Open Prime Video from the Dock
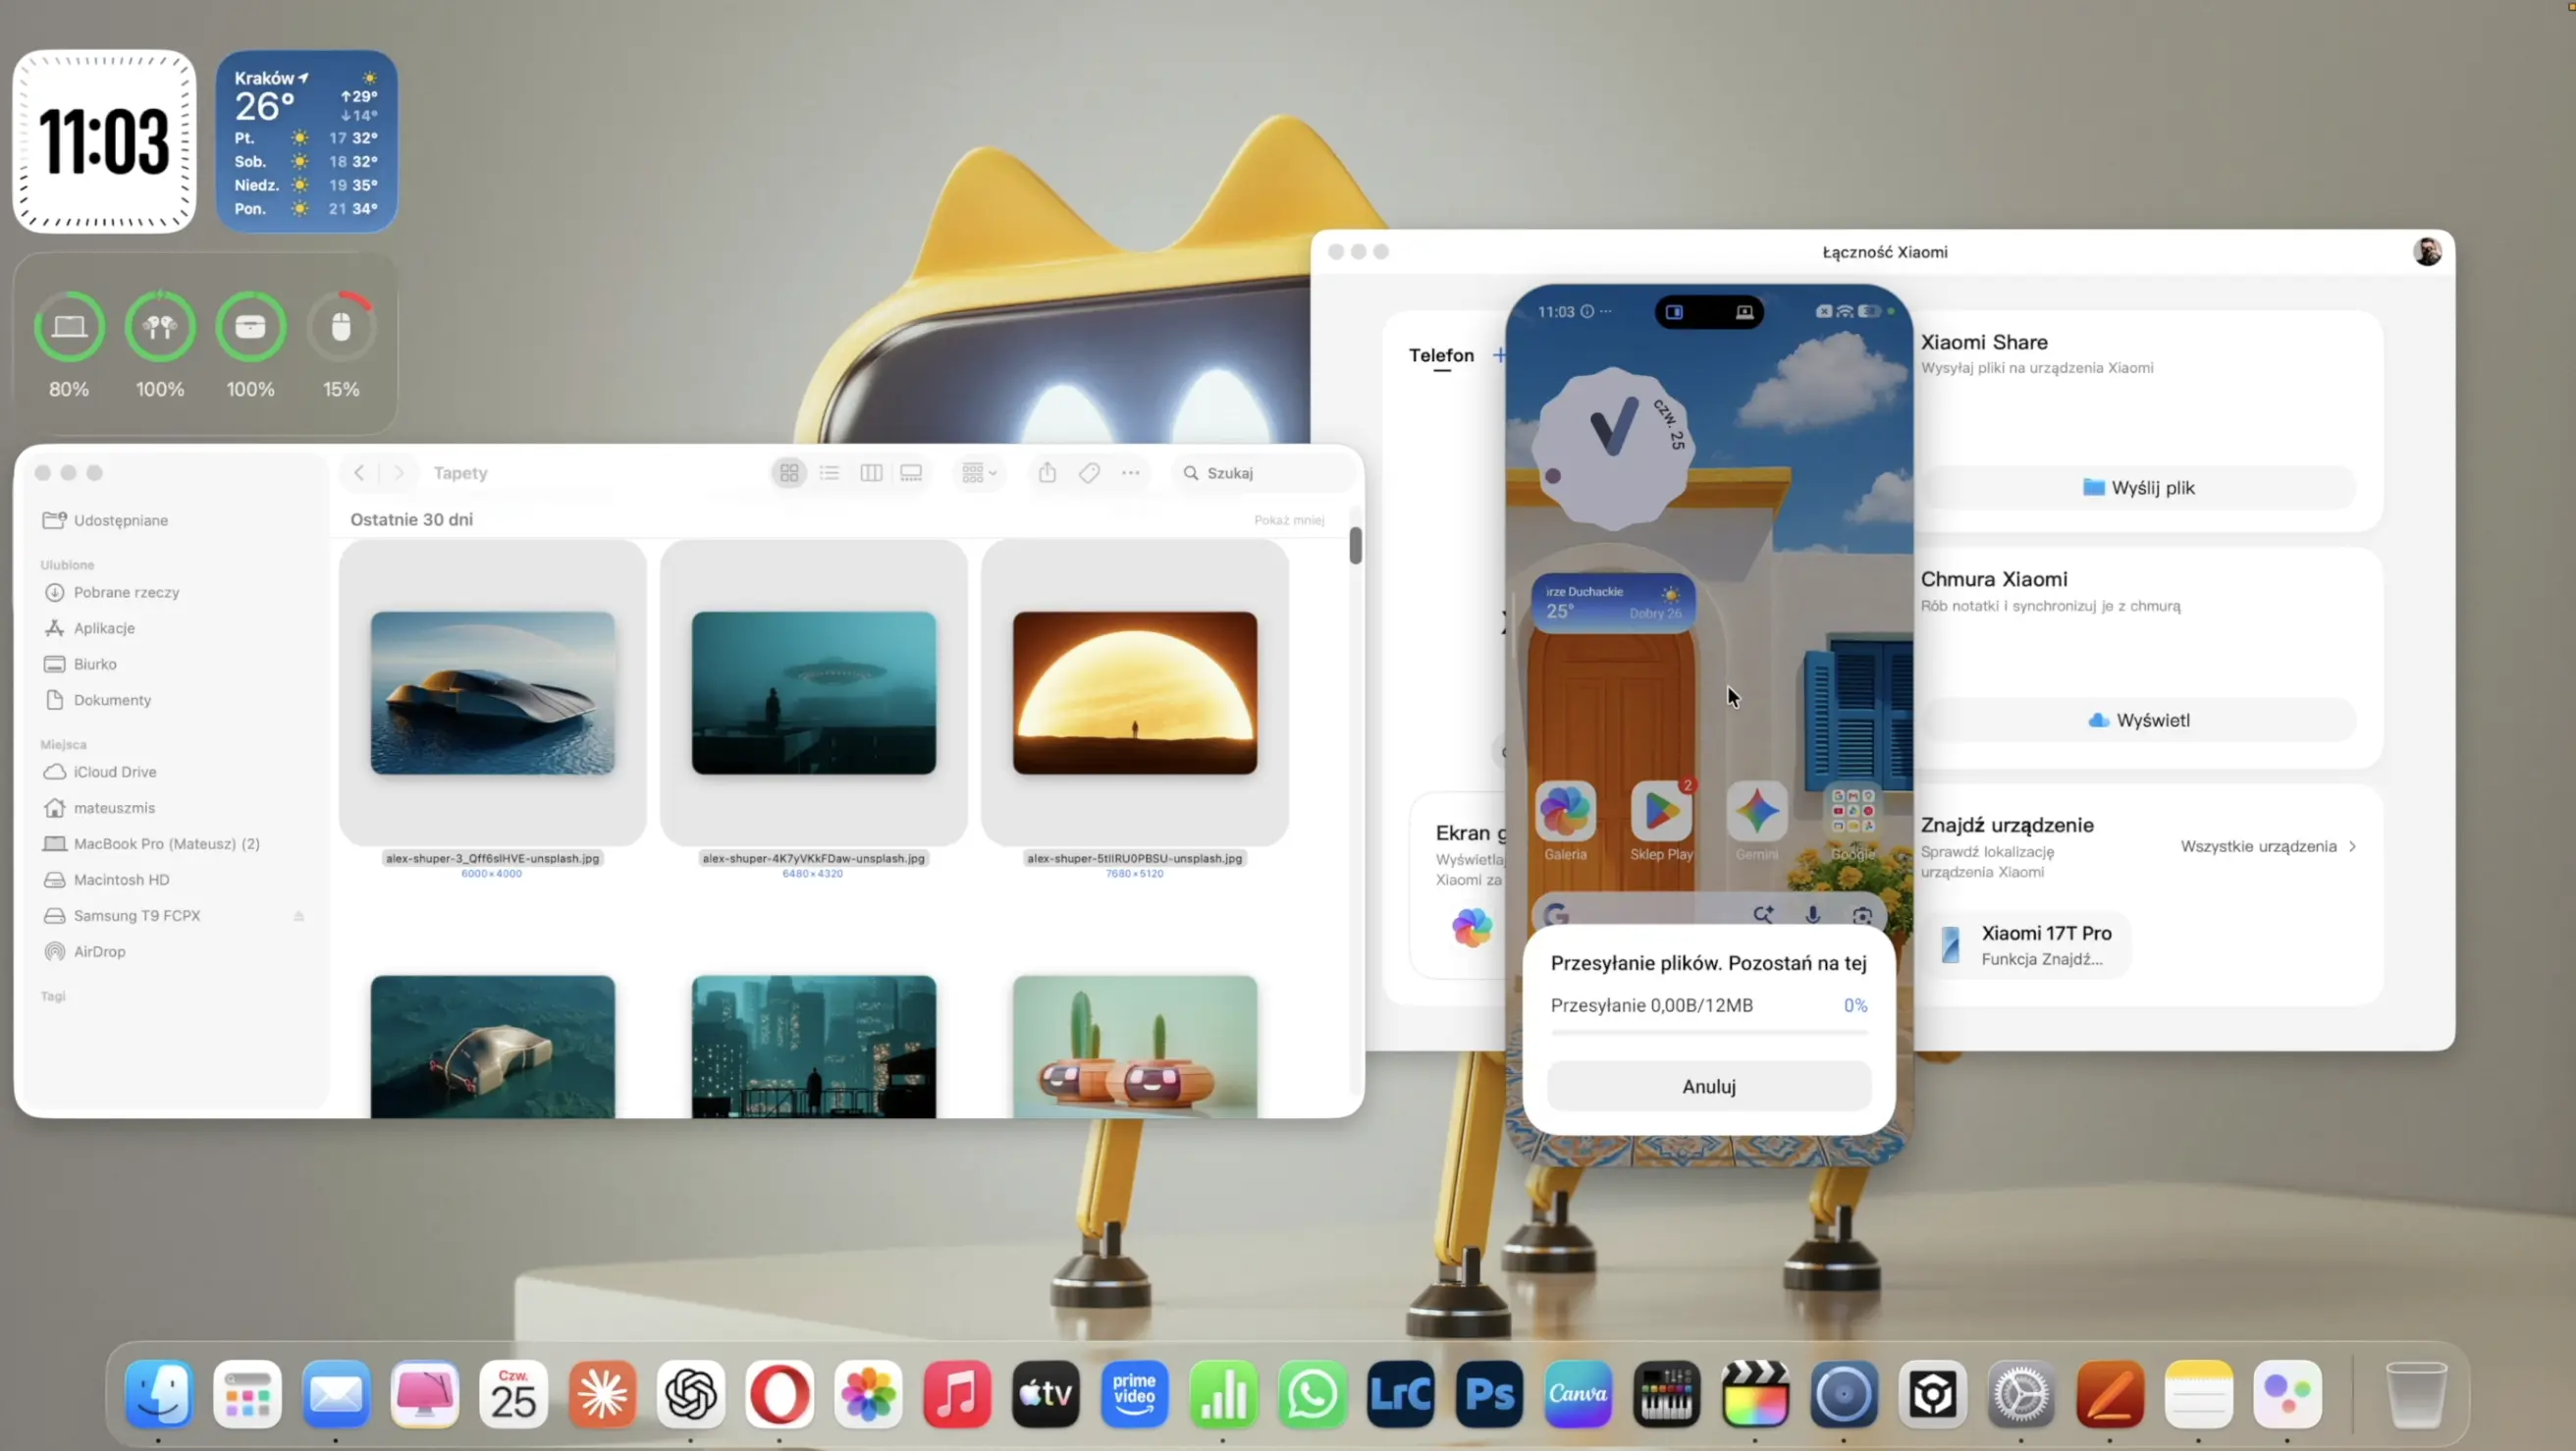 pyautogui.click(x=1135, y=1394)
